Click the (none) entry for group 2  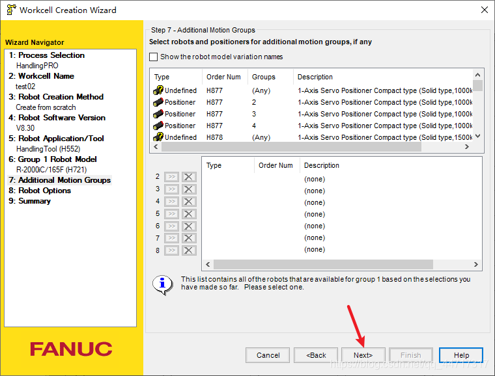coord(315,179)
